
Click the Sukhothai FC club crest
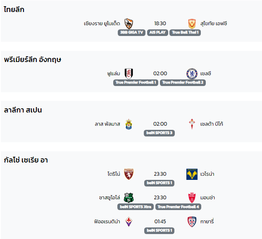click(x=192, y=24)
